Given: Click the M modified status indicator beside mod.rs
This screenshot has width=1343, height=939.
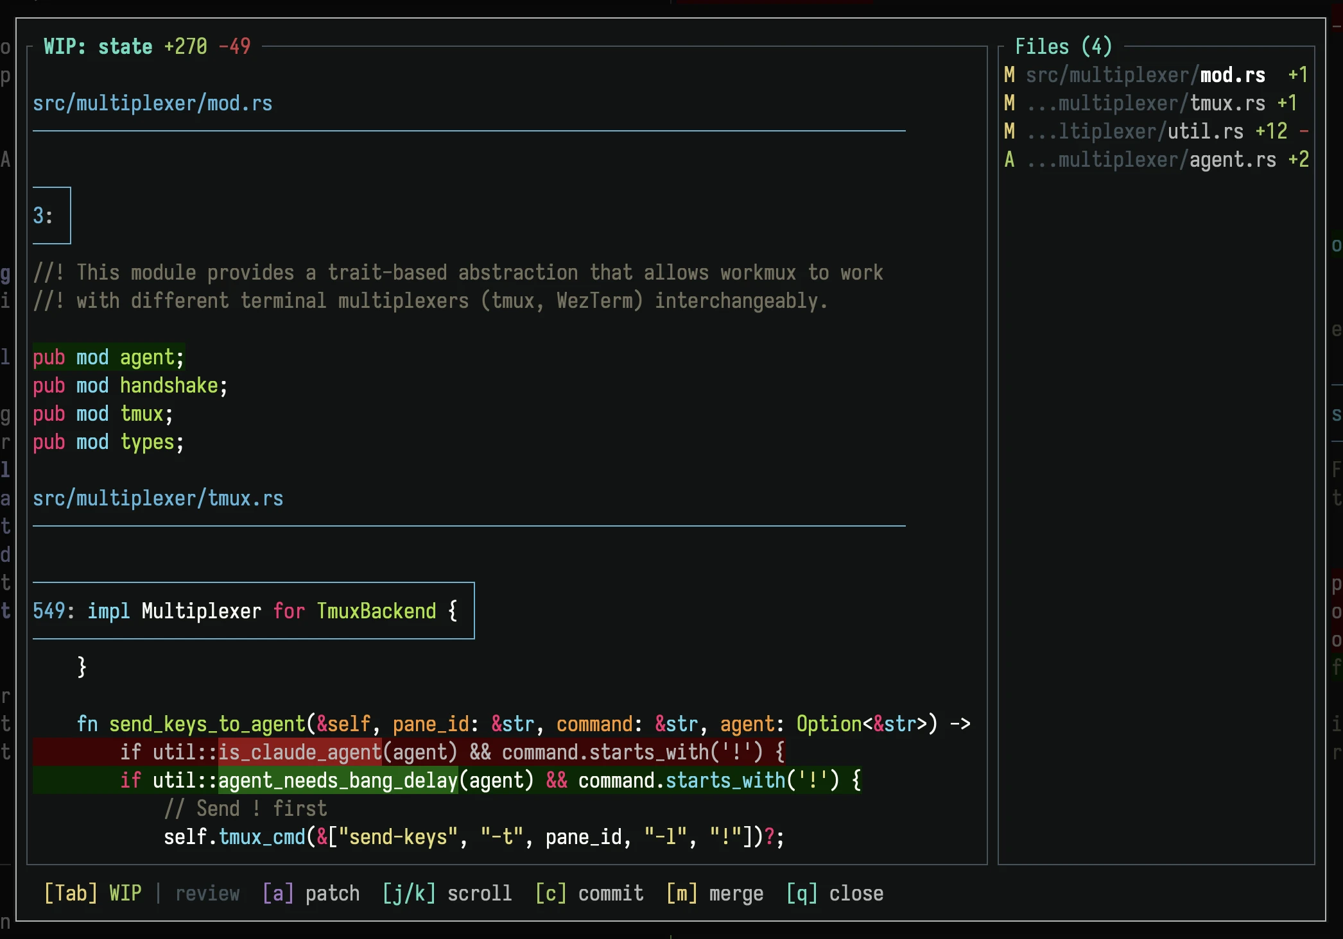Looking at the screenshot, I should tap(1009, 74).
